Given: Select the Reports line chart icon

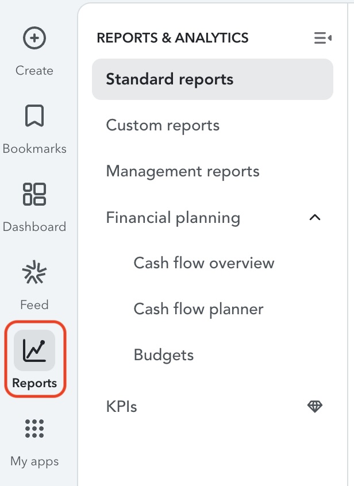Looking at the screenshot, I should click(34, 350).
